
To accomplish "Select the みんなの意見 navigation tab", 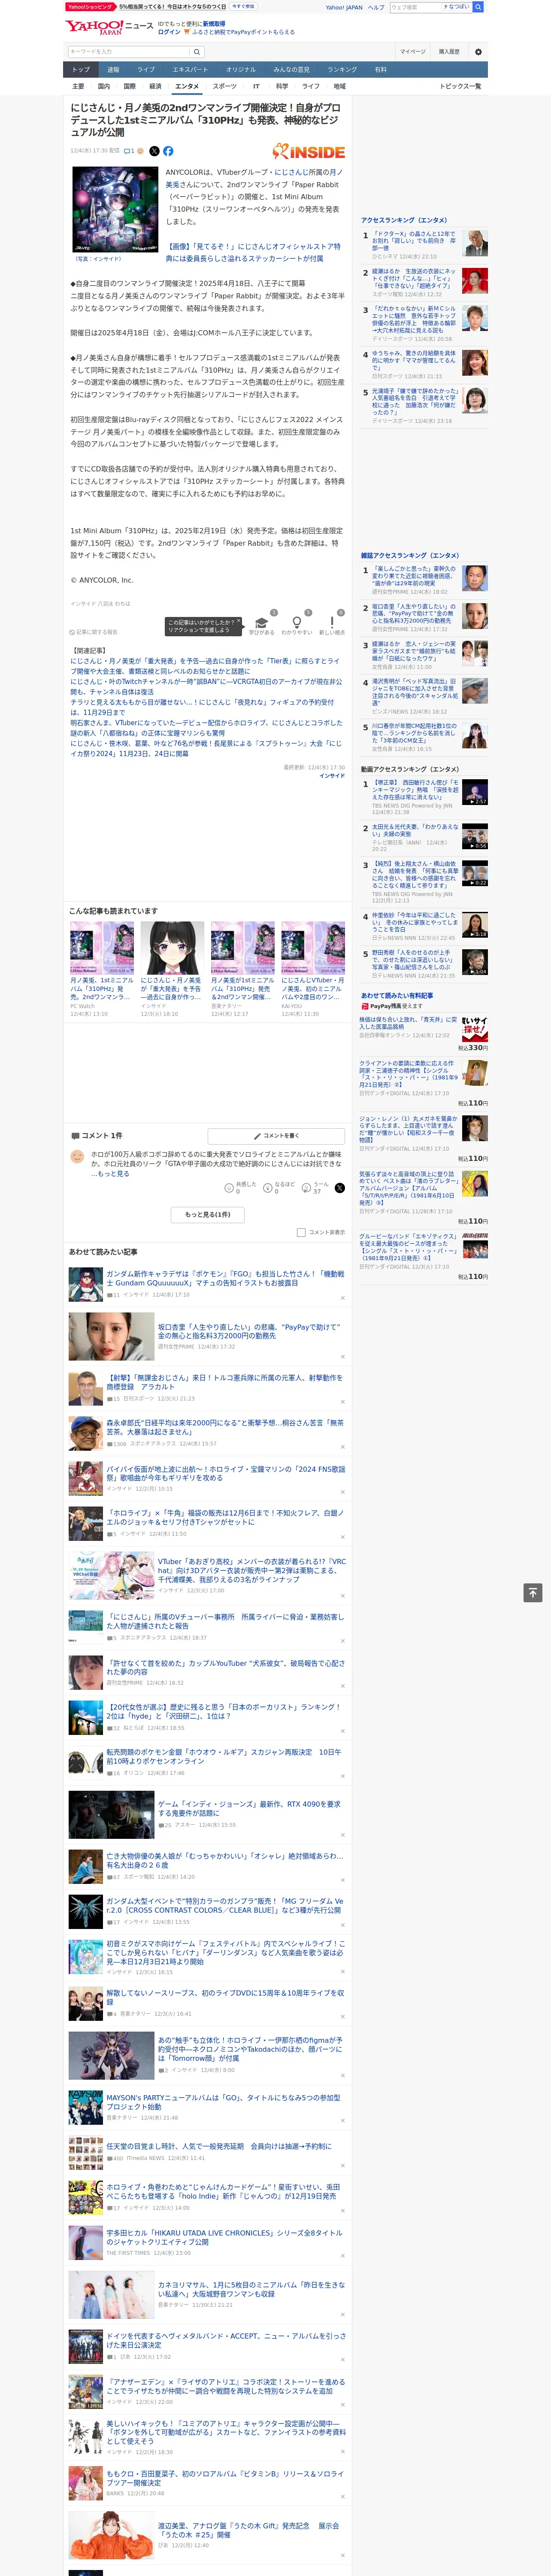I will coord(291,70).
